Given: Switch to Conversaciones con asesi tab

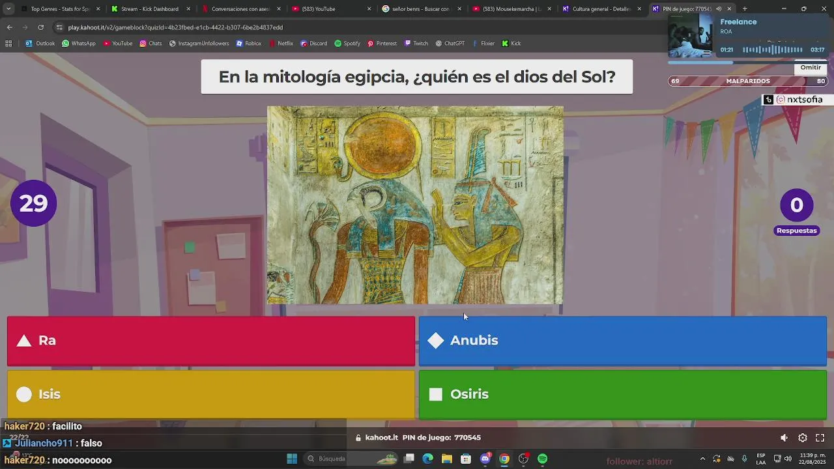Looking at the screenshot, I should pos(240,9).
